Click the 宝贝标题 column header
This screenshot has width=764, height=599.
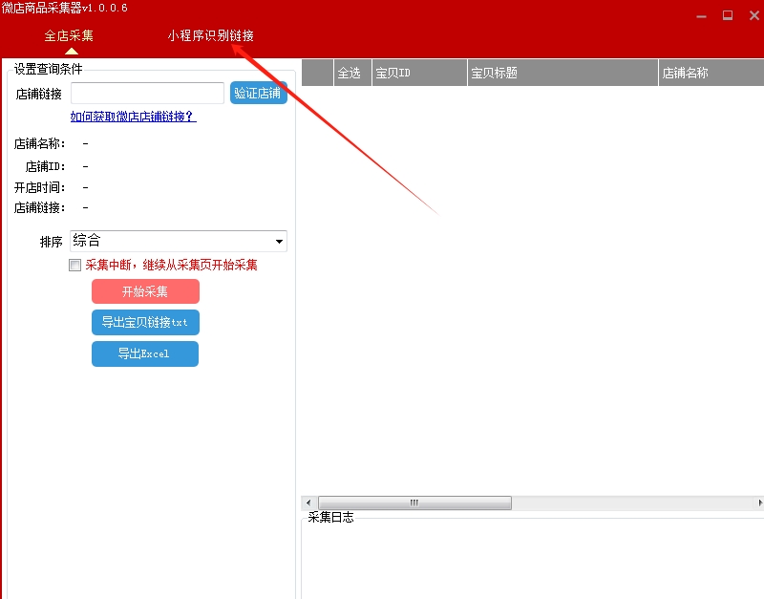coord(562,73)
